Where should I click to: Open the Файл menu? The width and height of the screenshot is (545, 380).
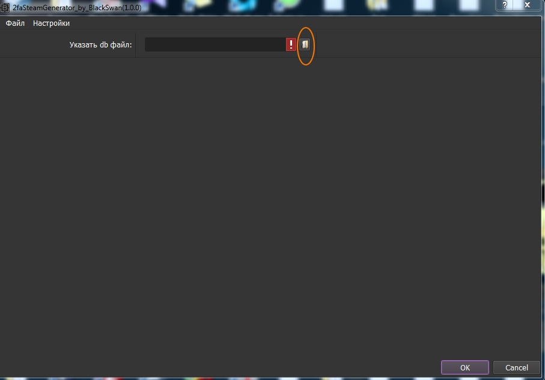(x=15, y=23)
